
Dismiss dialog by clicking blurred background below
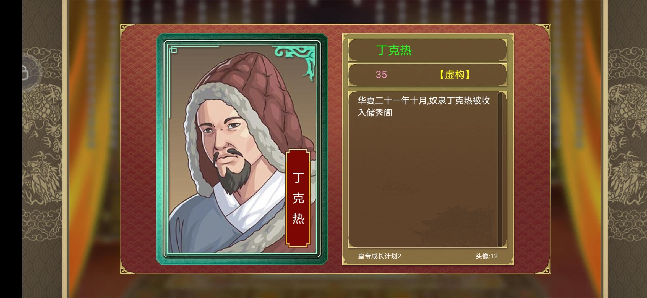tap(332, 286)
